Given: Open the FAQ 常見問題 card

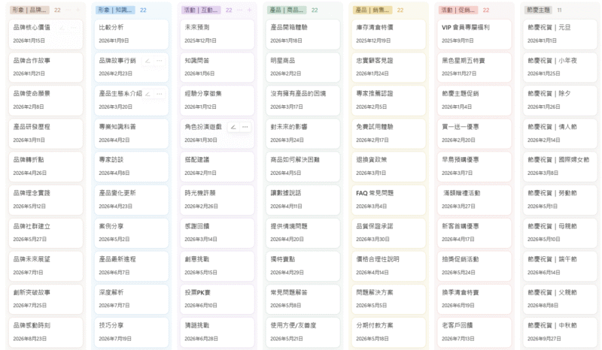Looking at the screenshot, I should (x=388, y=200).
